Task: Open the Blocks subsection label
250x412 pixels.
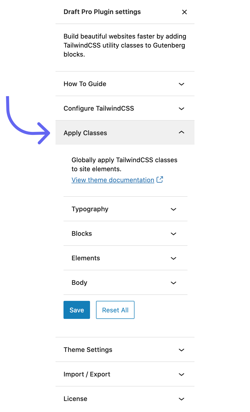Action: (x=82, y=234)
